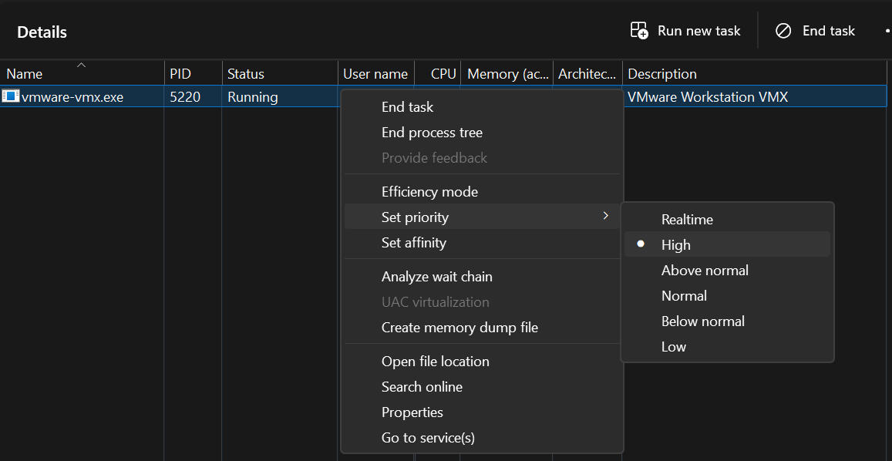892x461 pixels.
Task: Sort by Name column header
Action: (25, 74)
